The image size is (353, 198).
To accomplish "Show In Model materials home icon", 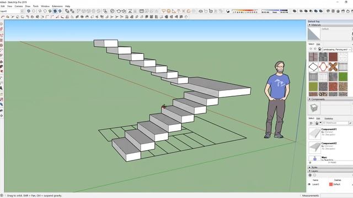I will [x=320, y=49].
